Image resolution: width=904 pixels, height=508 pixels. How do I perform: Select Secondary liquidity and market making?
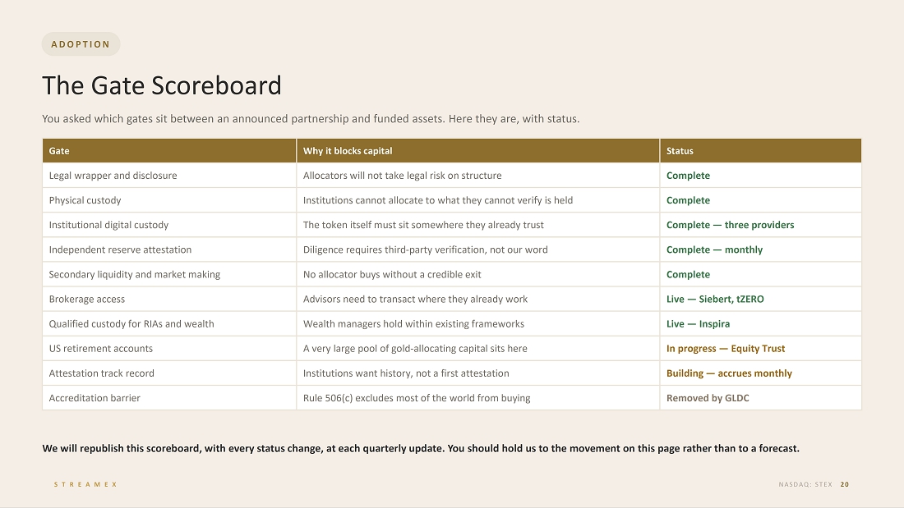click(x=134, y=275)
